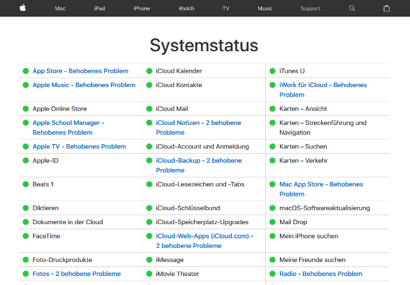Open Mac App Store - Behobenes Problem
Screen dimensions: 410x285
pos(321,189)
